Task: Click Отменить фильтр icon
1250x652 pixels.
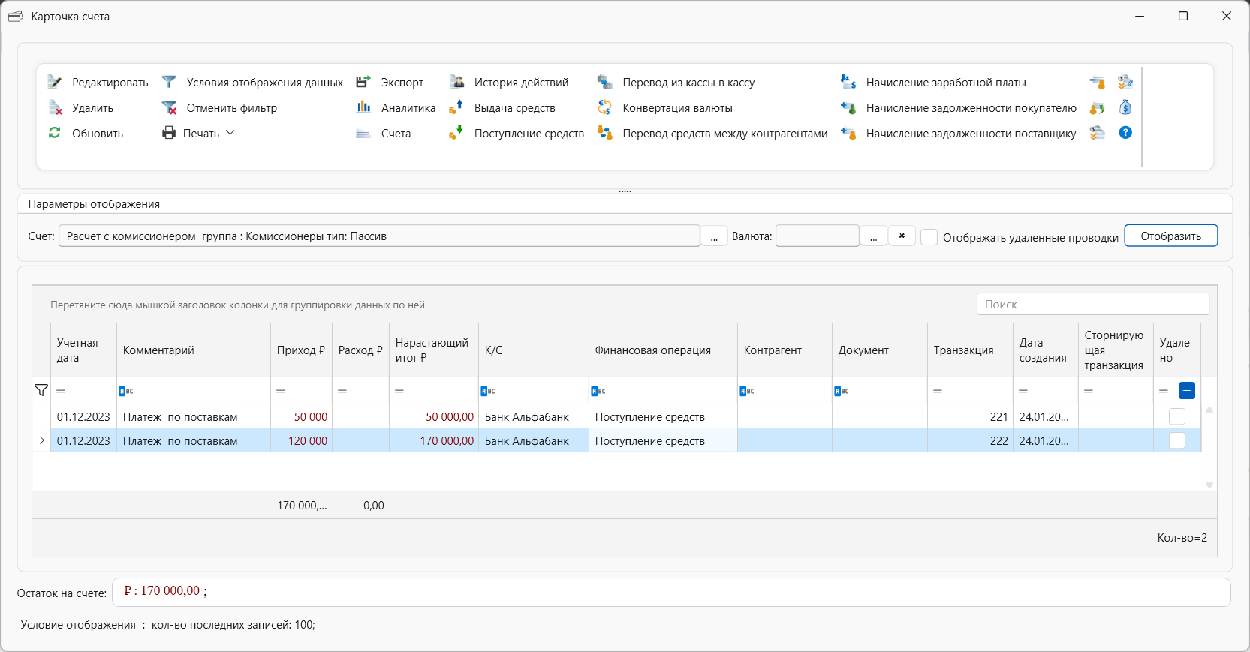Action: click(169, 107)
